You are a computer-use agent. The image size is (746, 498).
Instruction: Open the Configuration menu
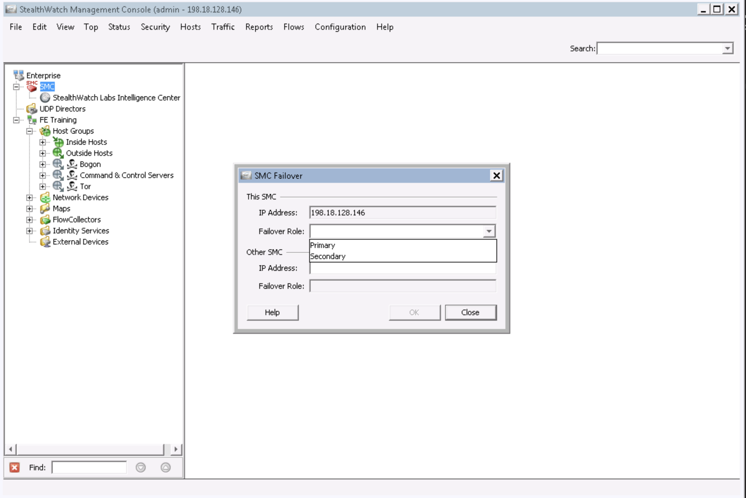click(x=340, y=27)
